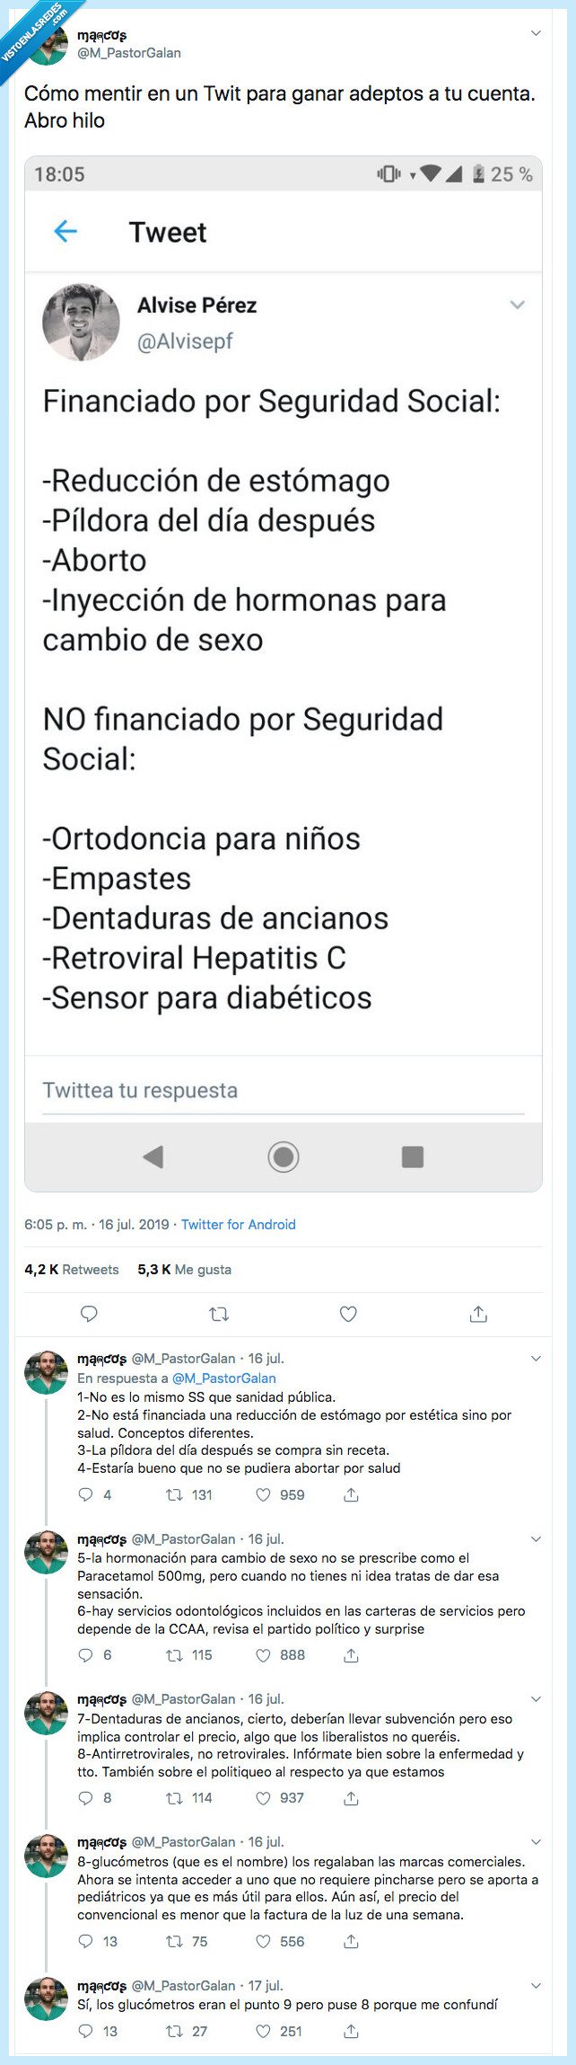Click the heart icon showing 937 likes
The height and width of the screenshot is (2065, 576).
click(x=262, y=1798)
